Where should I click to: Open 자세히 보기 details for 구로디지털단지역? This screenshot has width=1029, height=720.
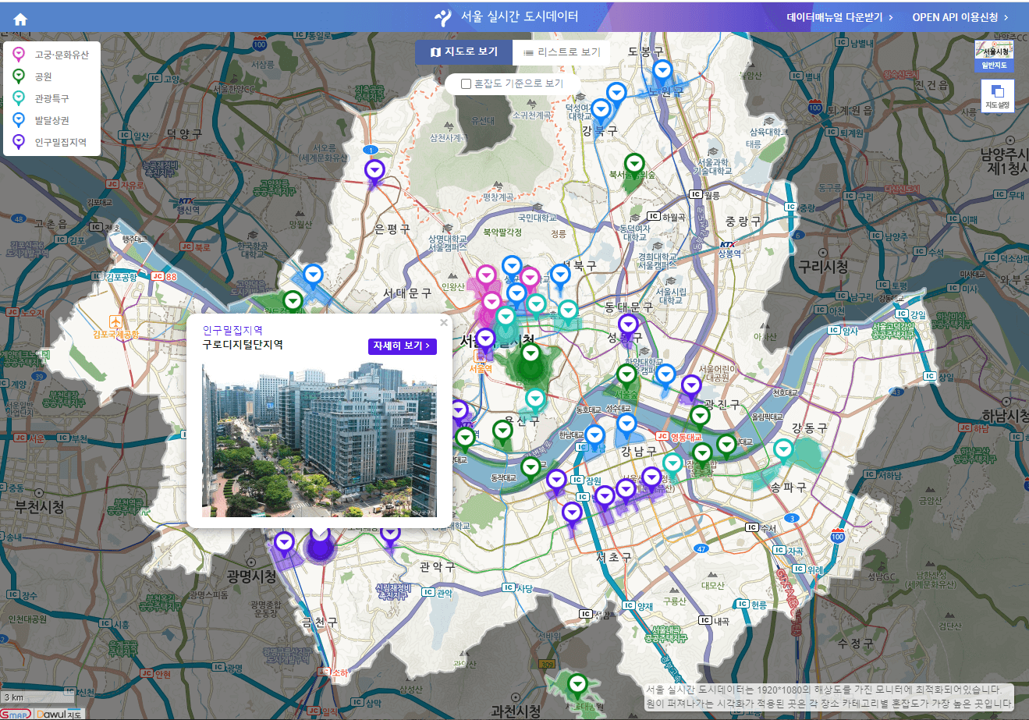click(402, 346)
